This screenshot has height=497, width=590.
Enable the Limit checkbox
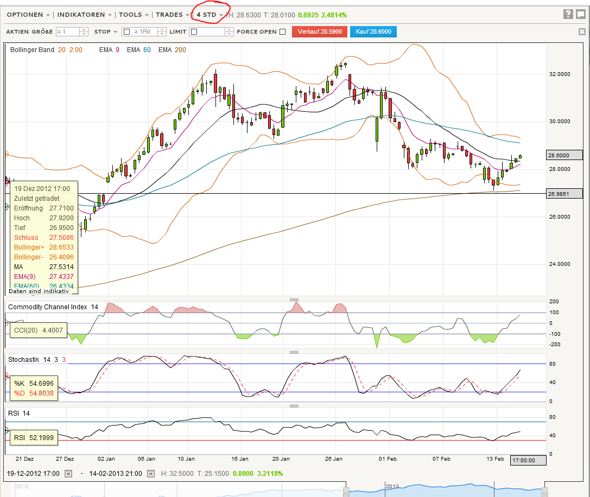194,31
